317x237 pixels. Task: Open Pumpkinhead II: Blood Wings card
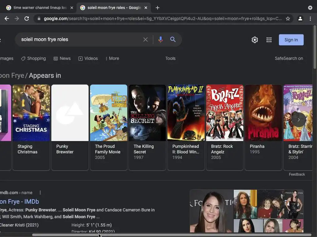point(186,127)
